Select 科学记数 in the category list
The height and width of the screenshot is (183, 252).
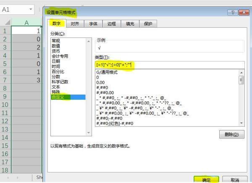(60, 82)
